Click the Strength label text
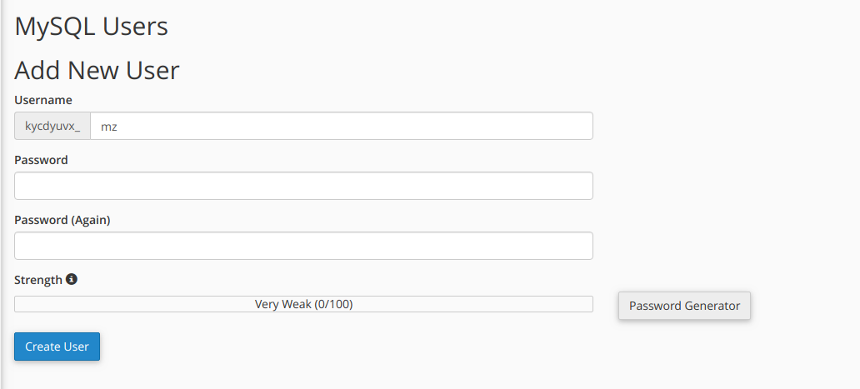860x389 pixels. point(38,280)
